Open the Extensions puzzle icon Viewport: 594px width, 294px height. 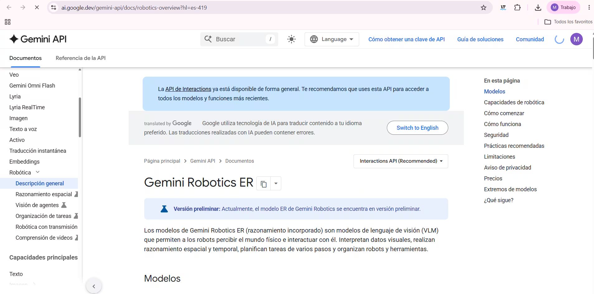(x=517, y=7)
